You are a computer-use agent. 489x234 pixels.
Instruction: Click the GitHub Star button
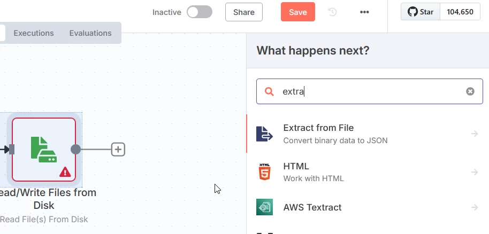pyautogui.click(x=421, y=12)
